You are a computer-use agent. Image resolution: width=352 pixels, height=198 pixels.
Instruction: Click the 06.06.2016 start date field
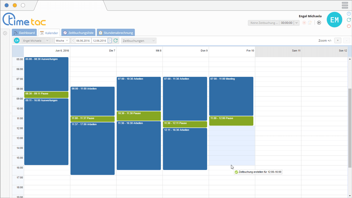point(83,41)
